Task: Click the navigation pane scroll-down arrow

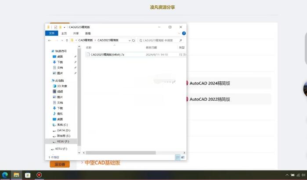Action: point(79,153)
